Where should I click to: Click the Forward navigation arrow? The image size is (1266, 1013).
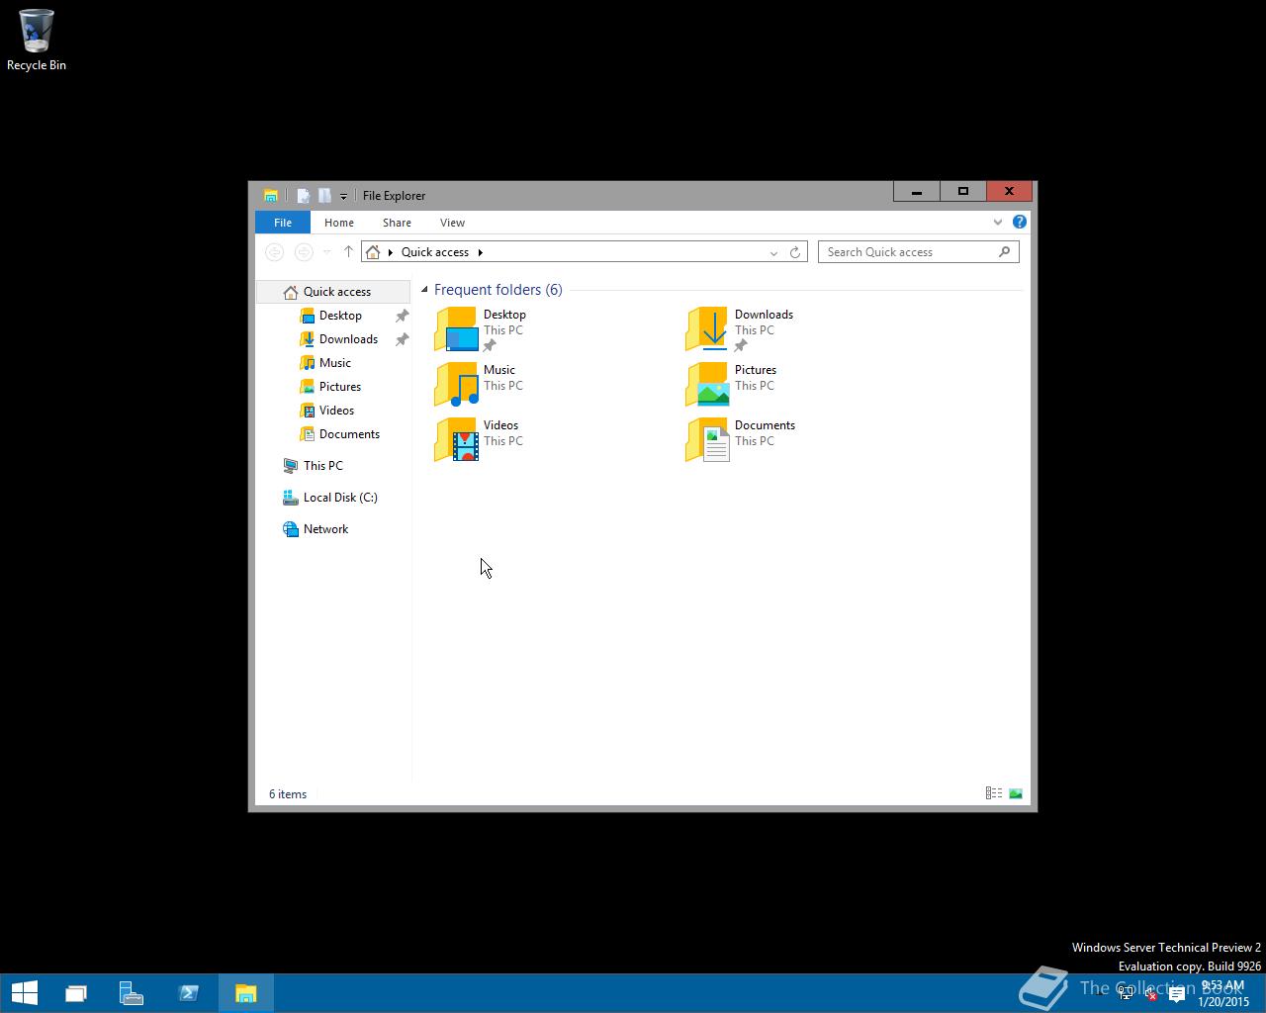[x=305, y=252]
